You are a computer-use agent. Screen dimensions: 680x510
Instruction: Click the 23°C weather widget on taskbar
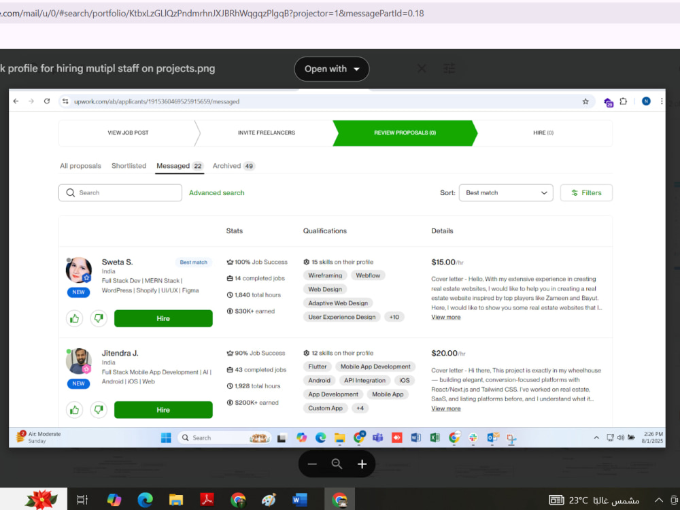coord(594,500)
